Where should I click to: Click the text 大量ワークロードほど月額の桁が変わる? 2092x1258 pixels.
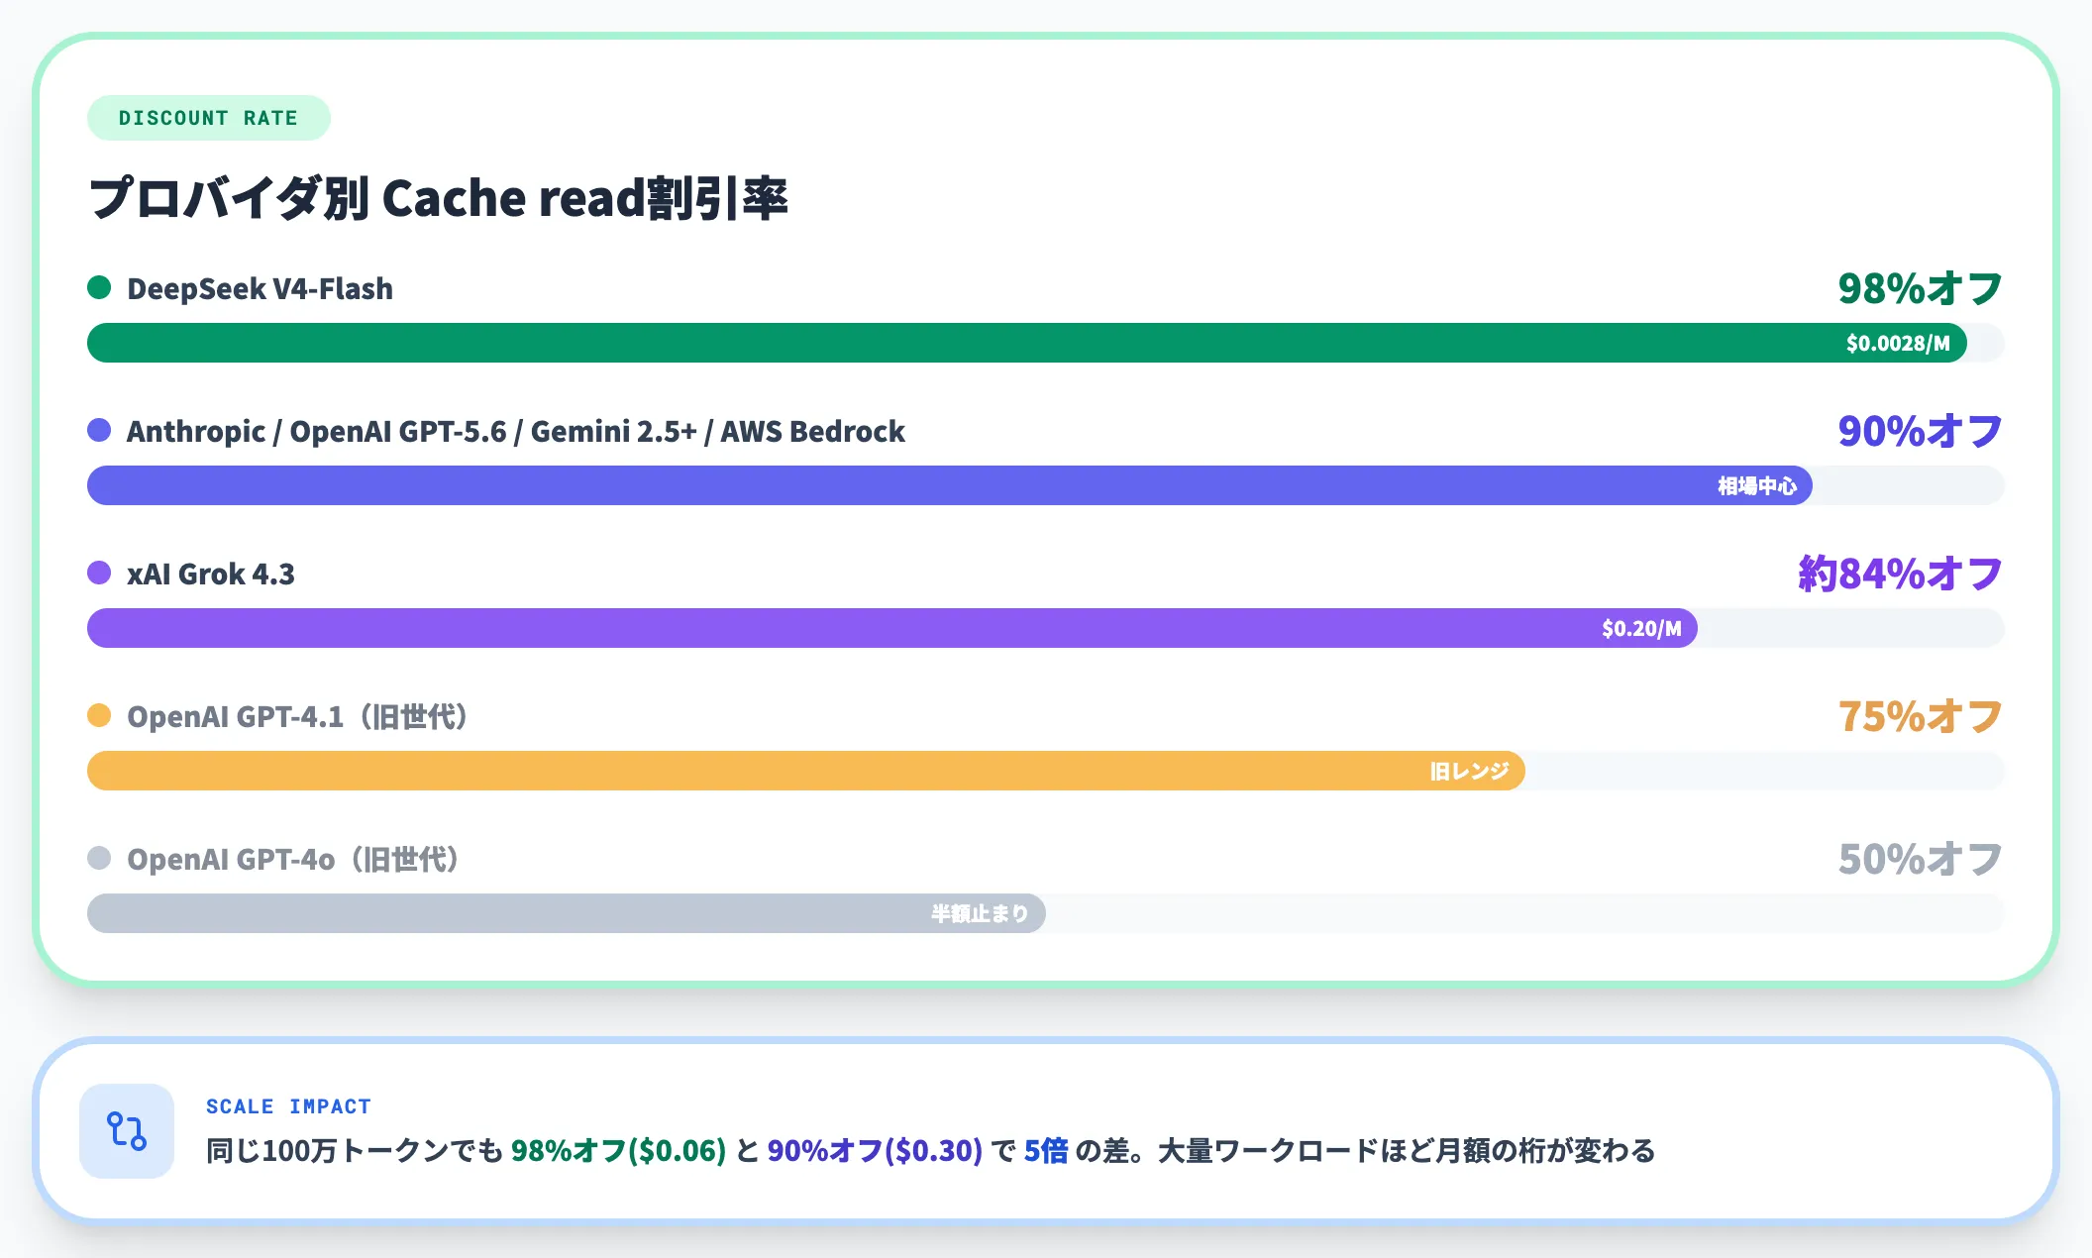click(x=1407, y=1151)
